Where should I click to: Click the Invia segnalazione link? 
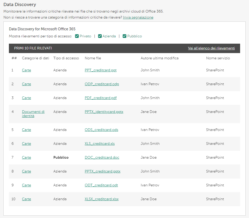pyautogui.click(x=138, y=18)
